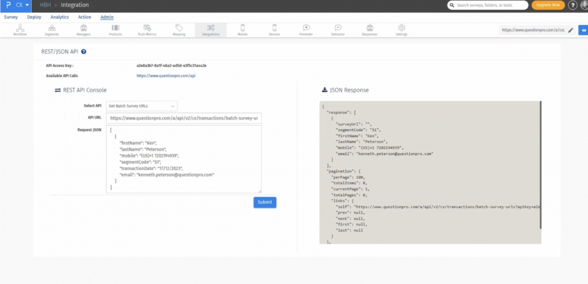Open the CX product switcher dropdown
The image size is (588, 284).
point(22,5)
